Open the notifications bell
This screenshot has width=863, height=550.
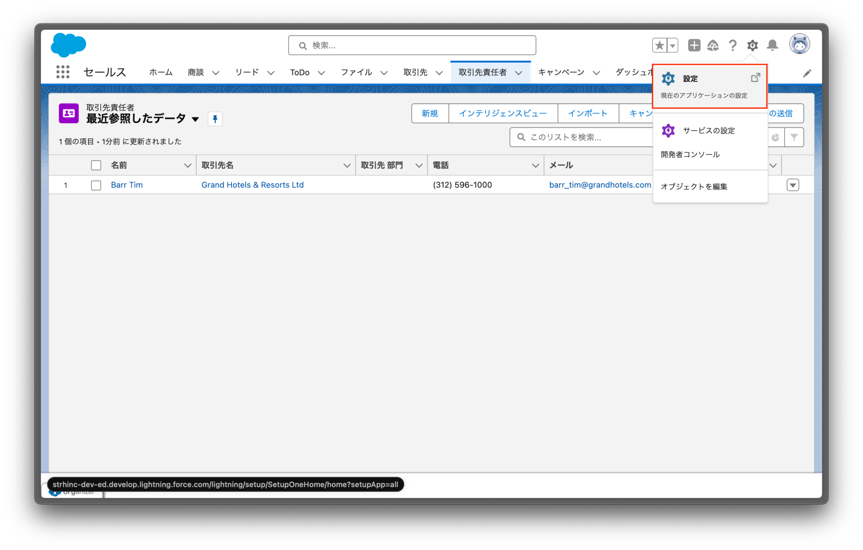point(772,45)
